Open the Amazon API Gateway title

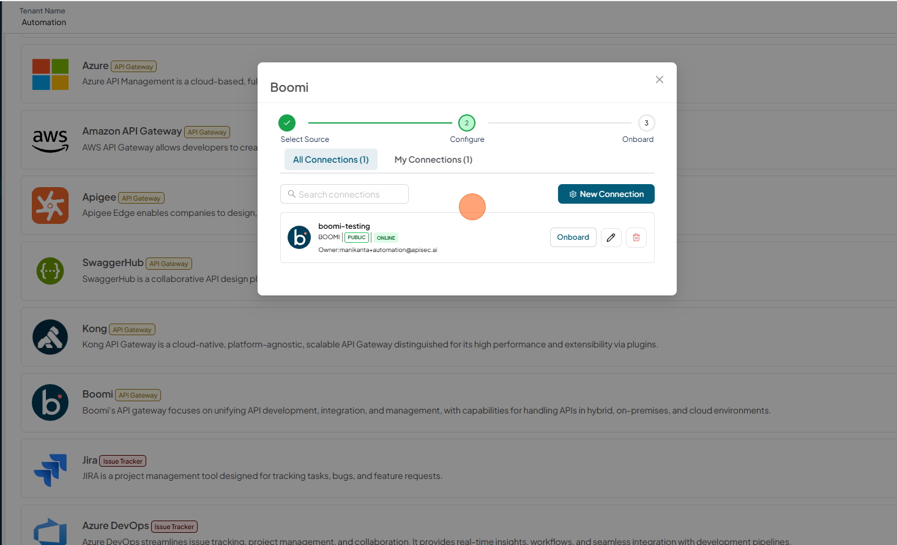[x=132, y=132]
